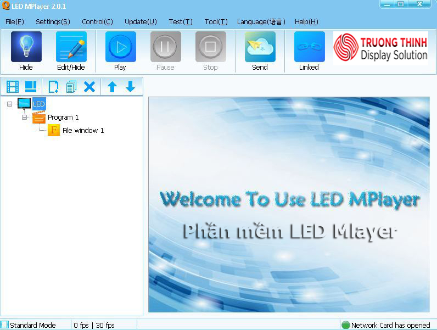
Task: Click the Standard Mode status icon
Action: 4,325
